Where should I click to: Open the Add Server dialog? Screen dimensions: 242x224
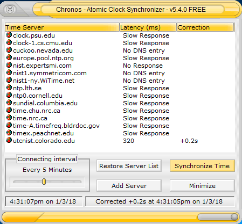(129, 186)
